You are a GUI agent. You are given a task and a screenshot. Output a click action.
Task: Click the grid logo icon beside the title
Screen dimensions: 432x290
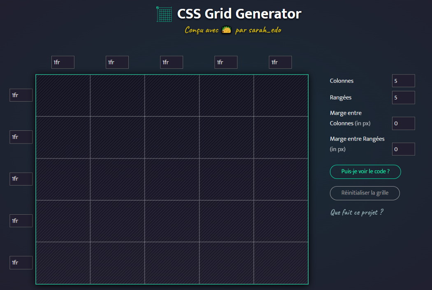[164, 14]
